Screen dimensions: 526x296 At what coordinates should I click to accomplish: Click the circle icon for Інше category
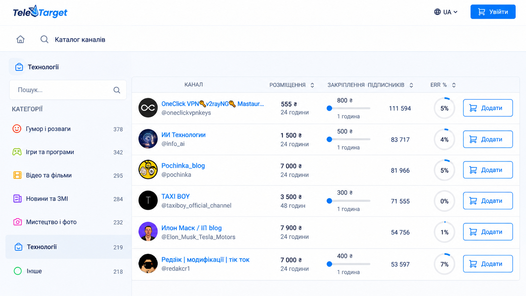tap(18, 271)
